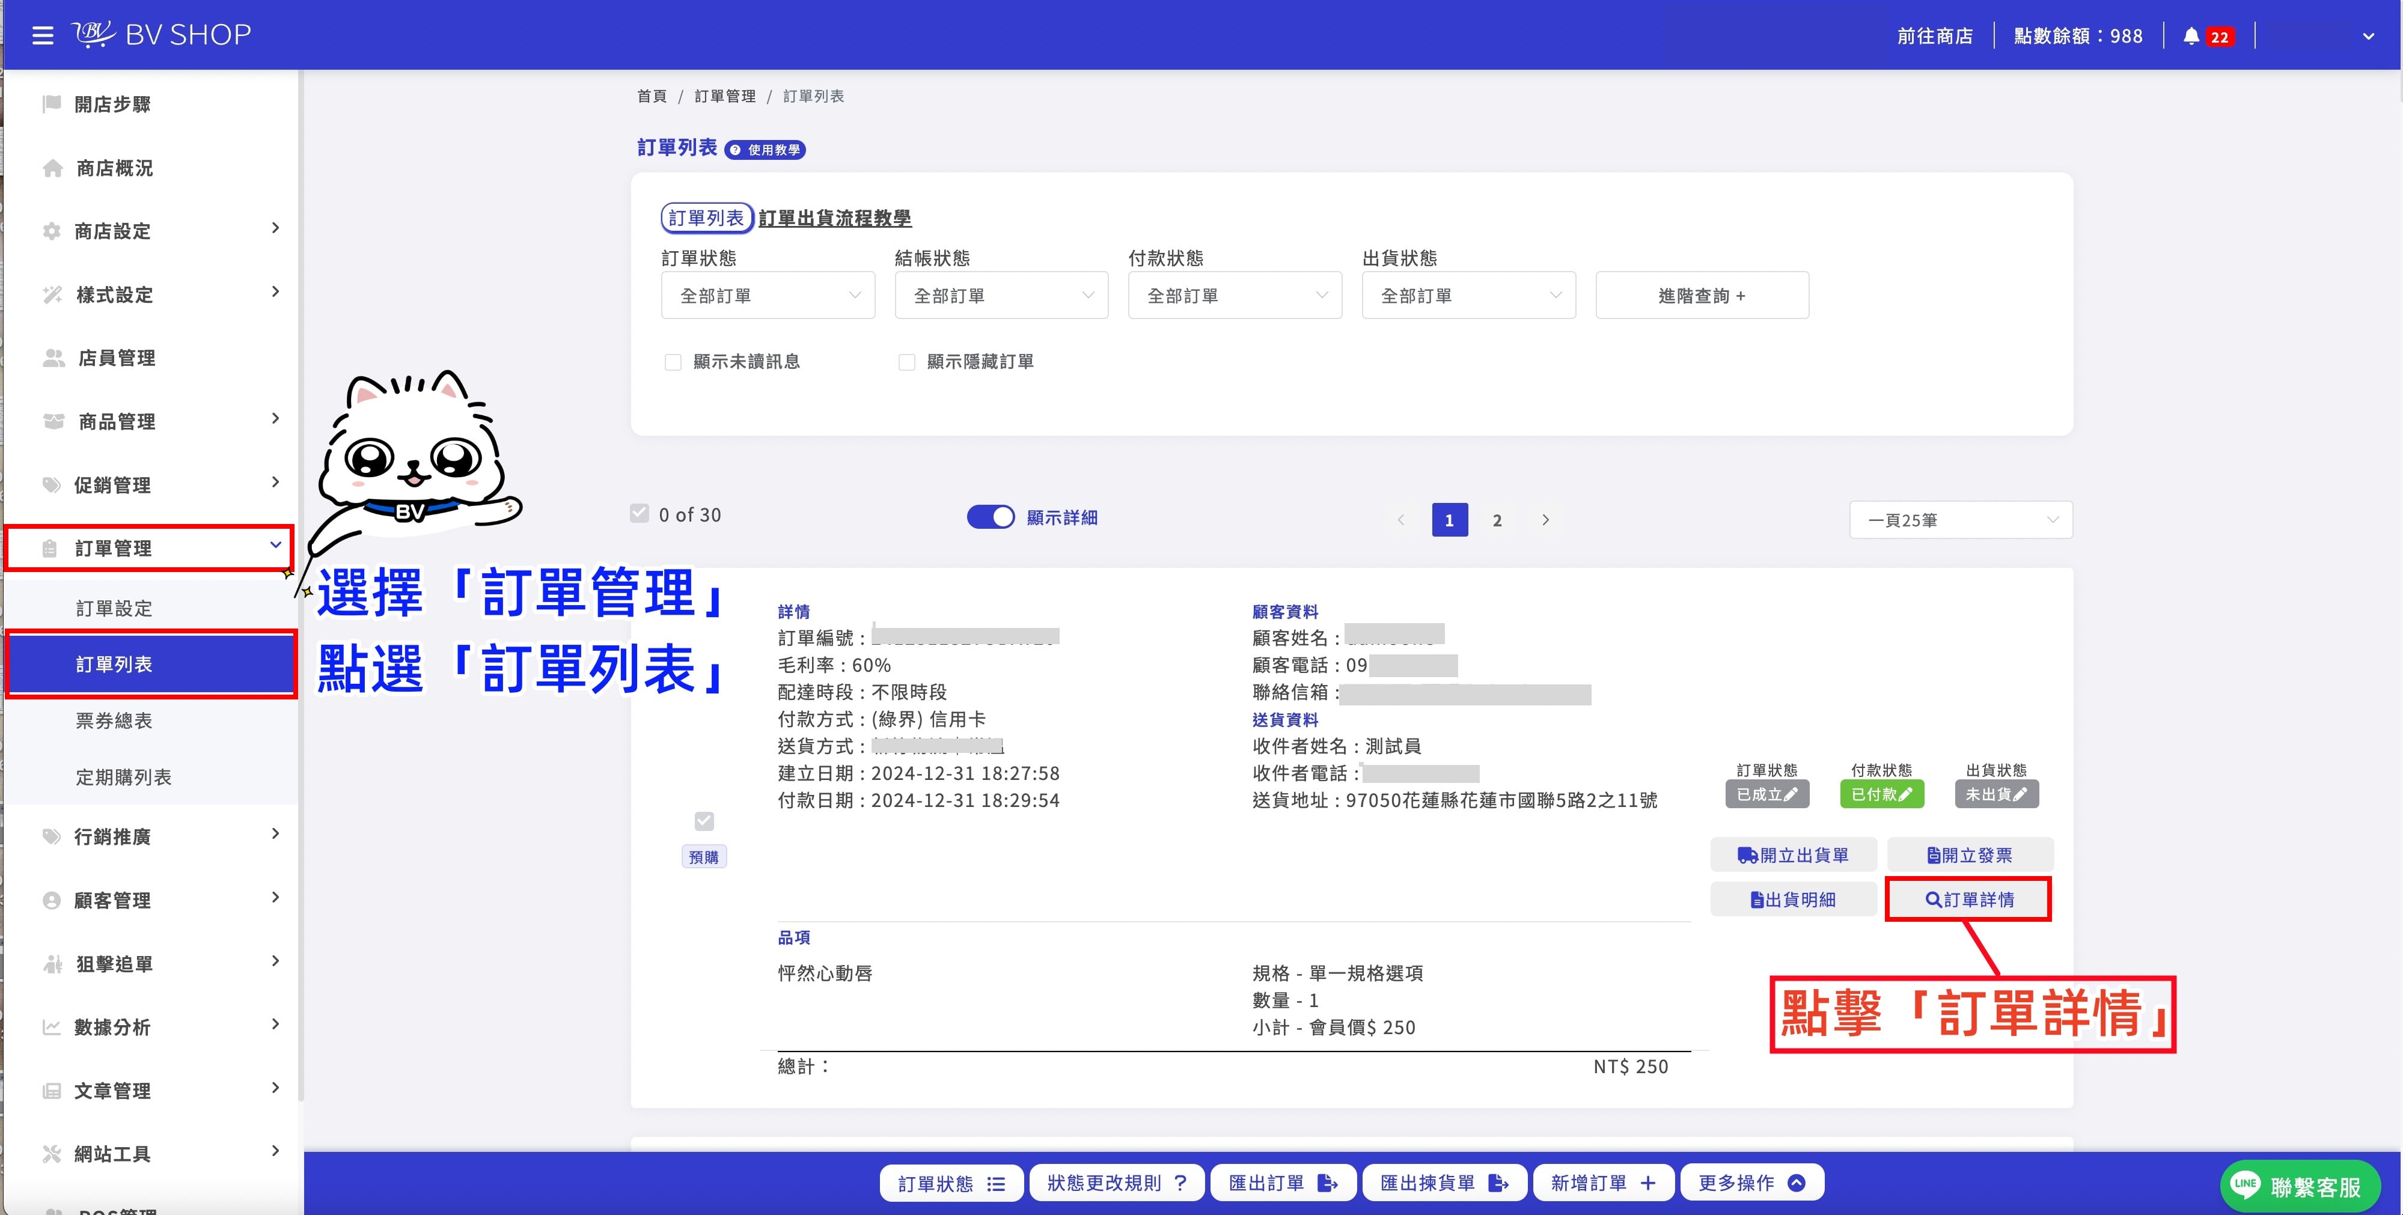This screenshot has height=1215, width=2403.
Task: Select 訂單設定 submenu item
Action: click(x=114, y=608)
